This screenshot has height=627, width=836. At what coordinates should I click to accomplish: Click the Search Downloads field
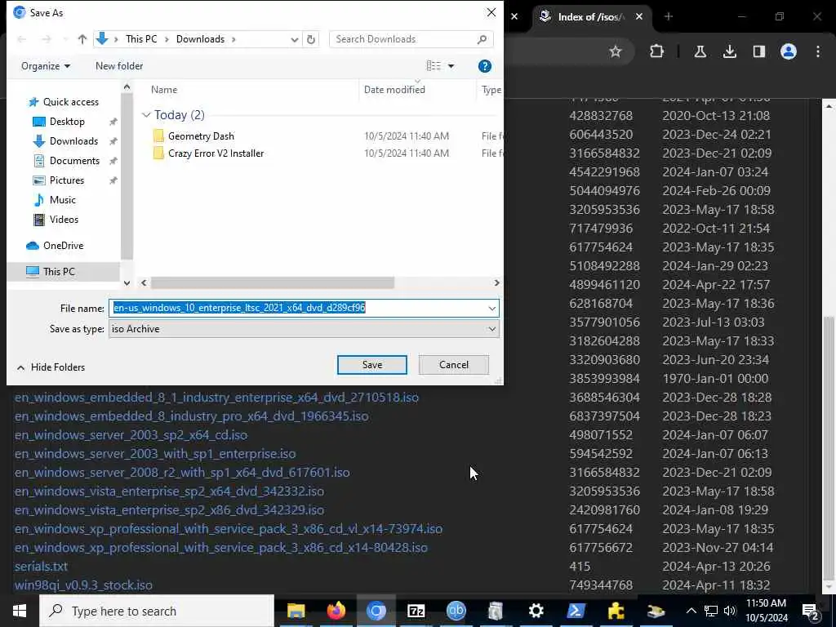(411, 39)
